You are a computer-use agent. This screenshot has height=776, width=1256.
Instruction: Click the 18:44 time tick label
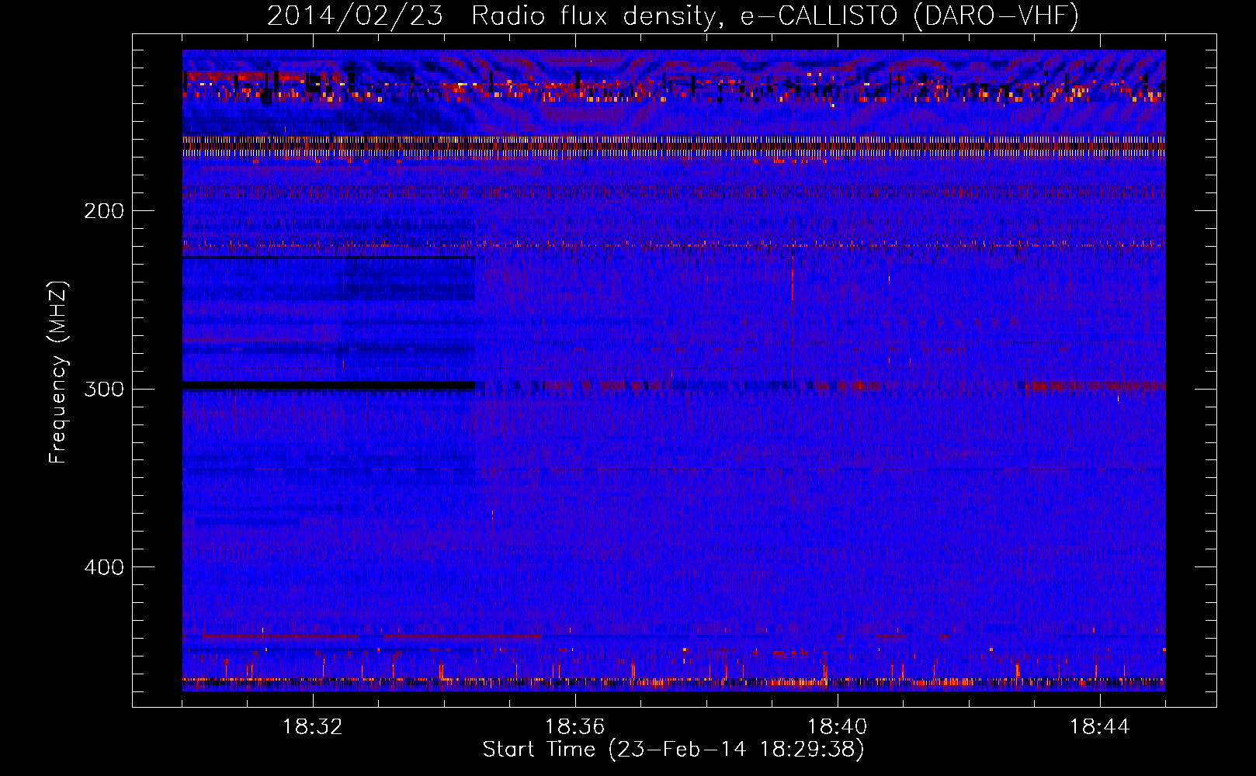coord(1100,727)
